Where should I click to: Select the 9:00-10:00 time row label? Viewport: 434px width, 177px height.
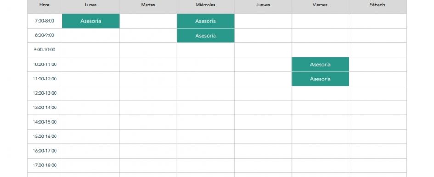click(x=45, y=50)
